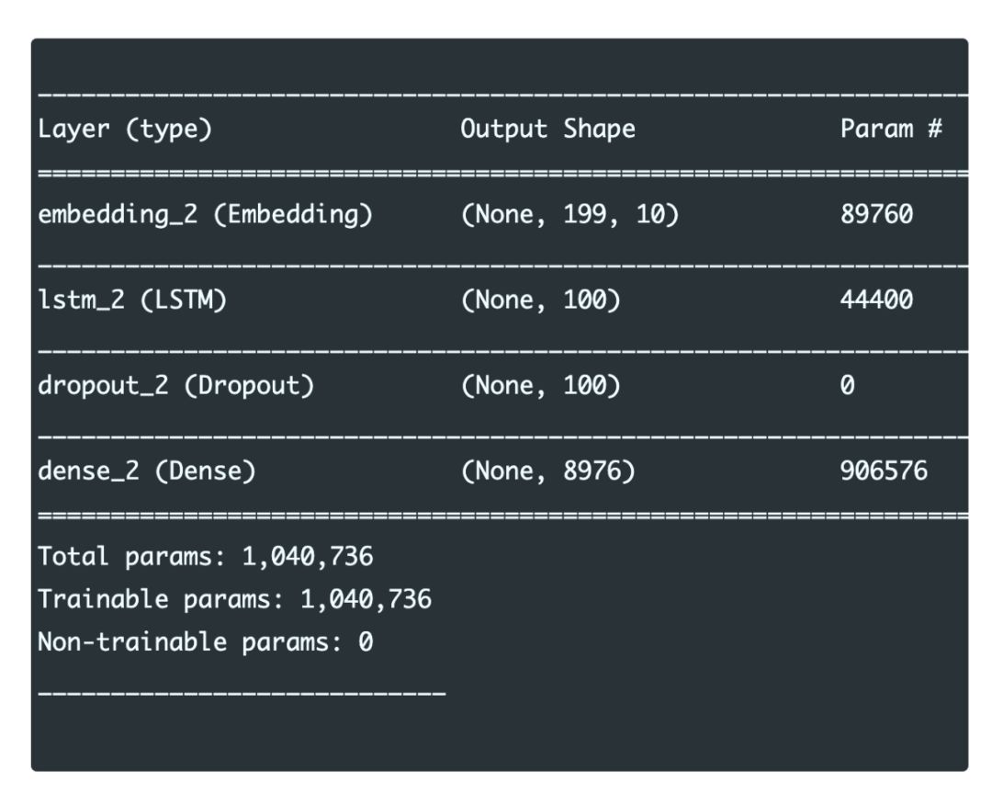This screenshot has height=805, width=992.
Task: Click the short dashed line below the totals
Action: click(x=241, y=692)
